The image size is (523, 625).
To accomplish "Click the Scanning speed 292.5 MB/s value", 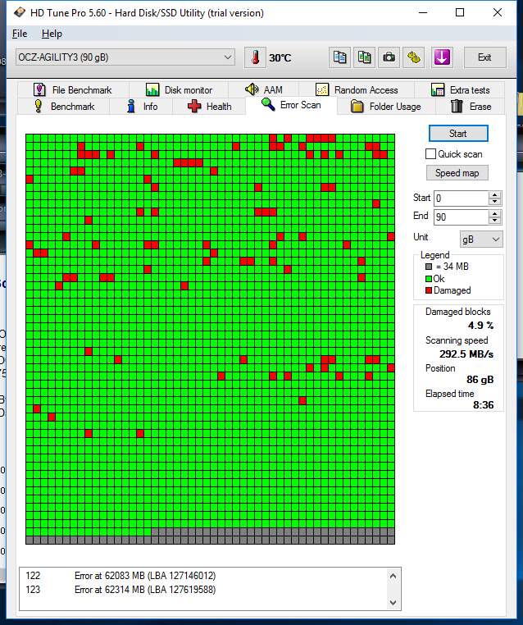I will coord(466,354).
